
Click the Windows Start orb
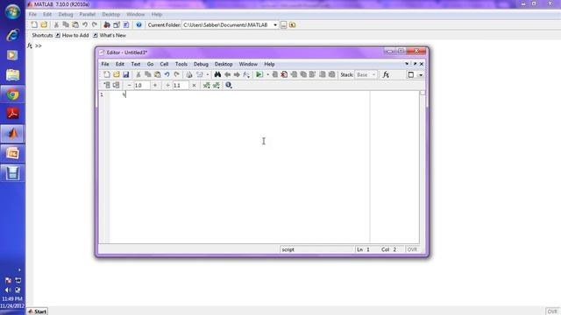click(x=12, y=11)
